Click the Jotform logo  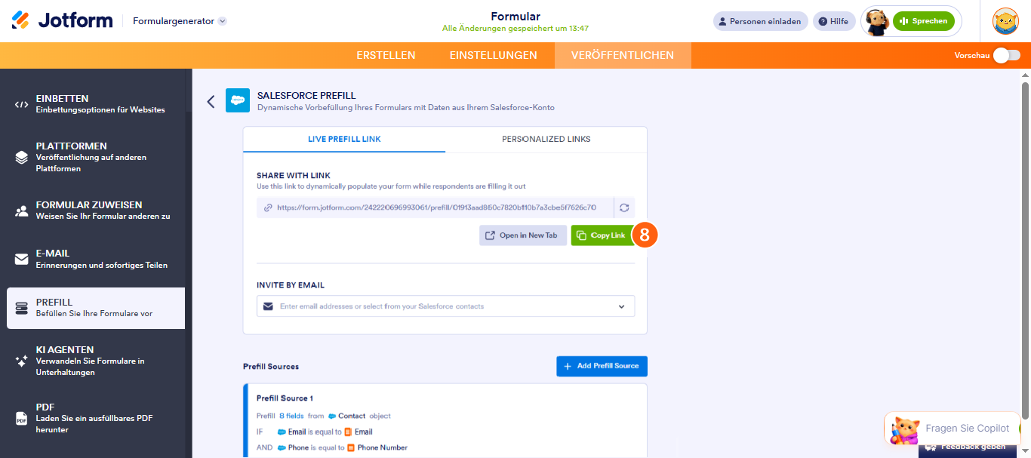click(62, 20)
